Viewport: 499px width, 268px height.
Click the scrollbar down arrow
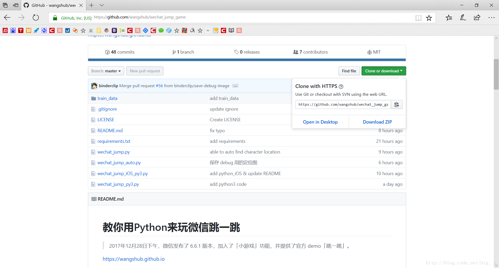coord(496,265)
